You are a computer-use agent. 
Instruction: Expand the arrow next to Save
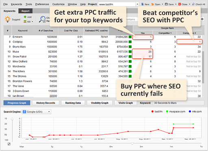click(x=176, y=4)
